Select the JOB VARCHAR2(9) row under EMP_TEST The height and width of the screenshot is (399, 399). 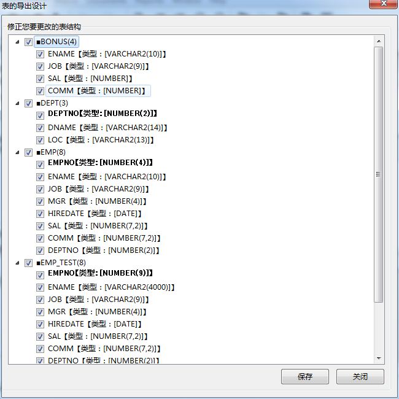98,300
